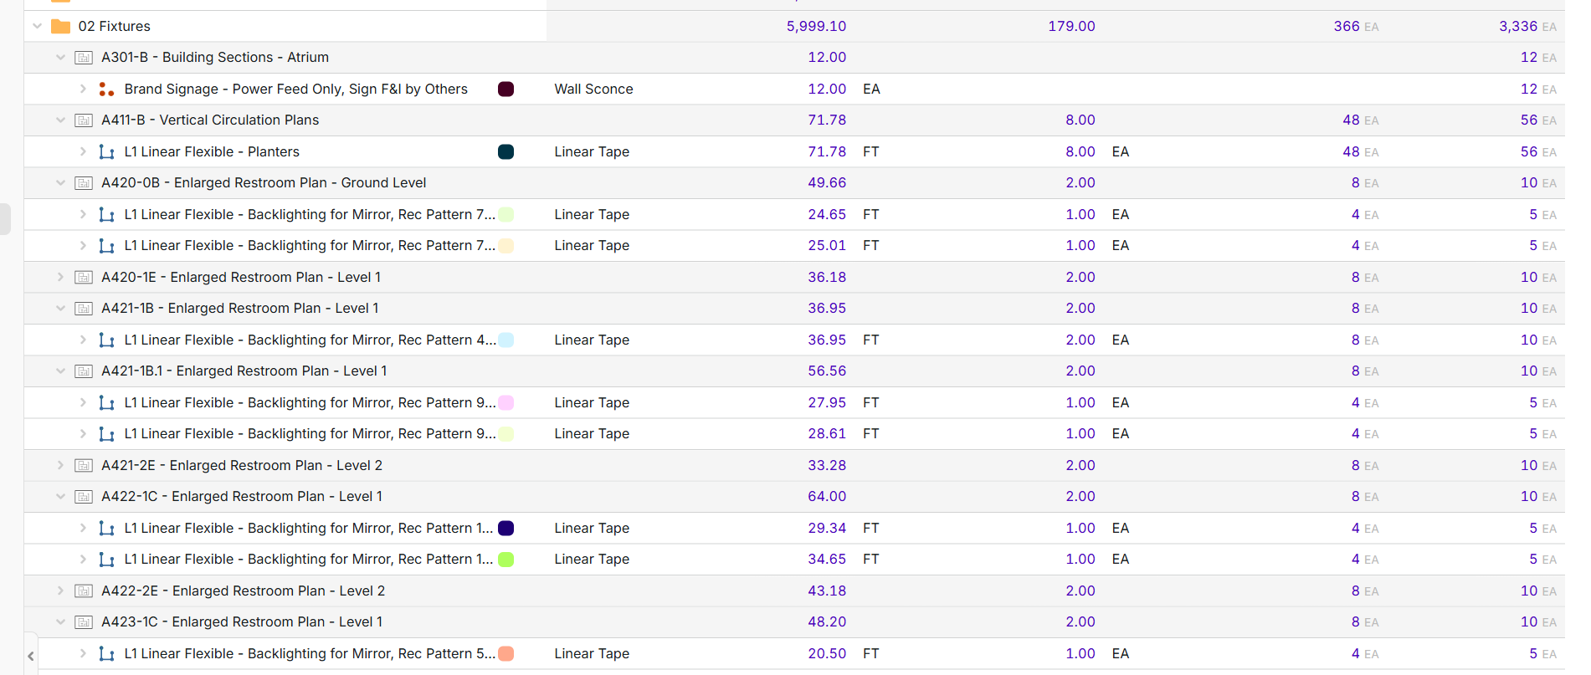
Task: Collapse the A423-1C Enlarged Restroom Plan group
Action: click(60, 622)
